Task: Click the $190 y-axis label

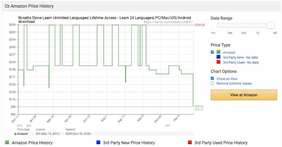Action: pos(13,70)
